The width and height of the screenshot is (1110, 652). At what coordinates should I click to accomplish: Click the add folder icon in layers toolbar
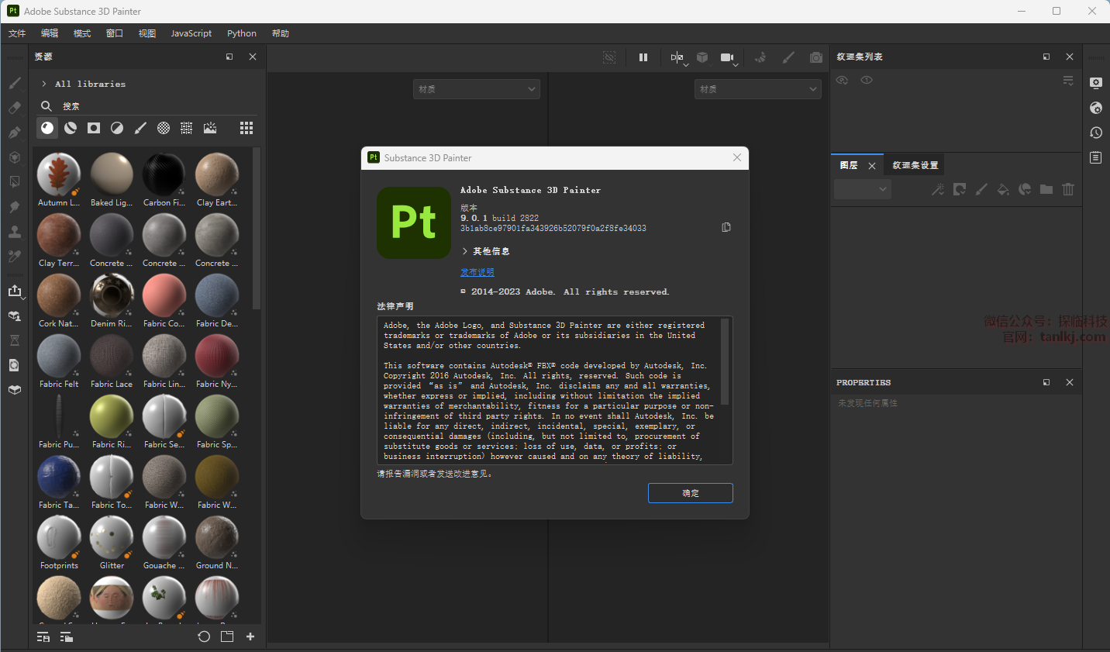(1046, 189)
